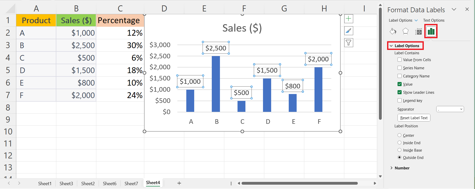Close the Format Data Labels pane

pos(467,9)
